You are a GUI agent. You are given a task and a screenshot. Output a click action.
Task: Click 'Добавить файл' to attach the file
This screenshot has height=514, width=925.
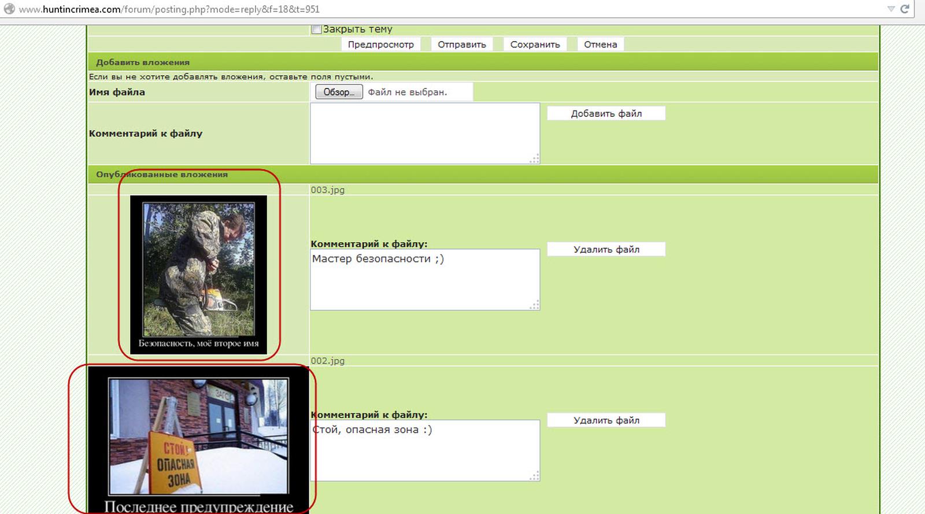pyautogui.click(x=606, y=113)
